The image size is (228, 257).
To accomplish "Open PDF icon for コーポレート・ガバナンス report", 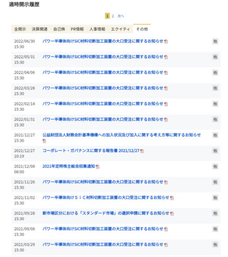I will point(142,151).
